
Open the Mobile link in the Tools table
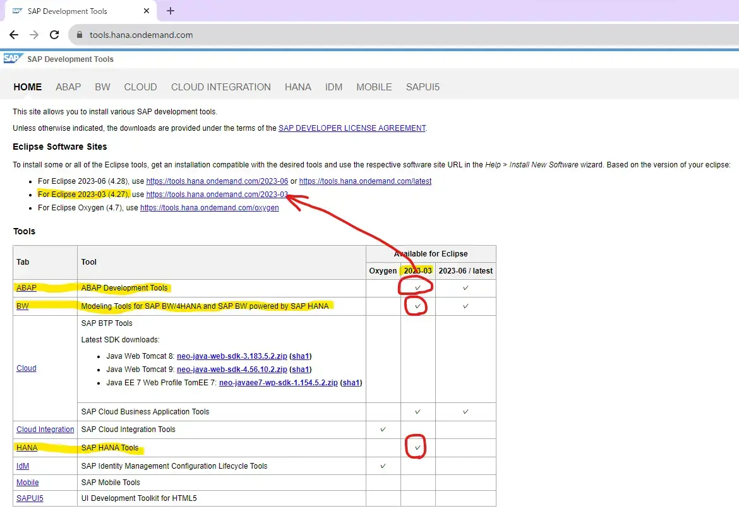(28, 482)
